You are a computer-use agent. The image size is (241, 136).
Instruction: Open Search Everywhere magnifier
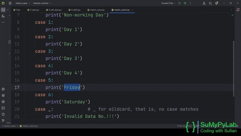coord(210,3)
